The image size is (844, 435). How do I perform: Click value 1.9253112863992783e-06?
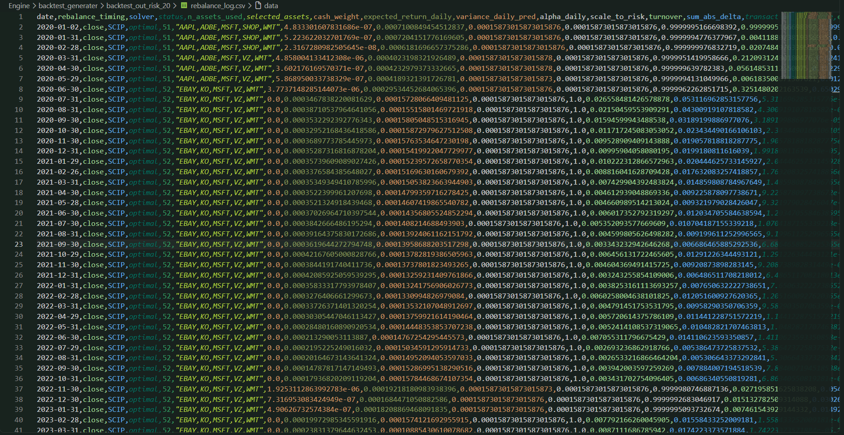point(313,389)
